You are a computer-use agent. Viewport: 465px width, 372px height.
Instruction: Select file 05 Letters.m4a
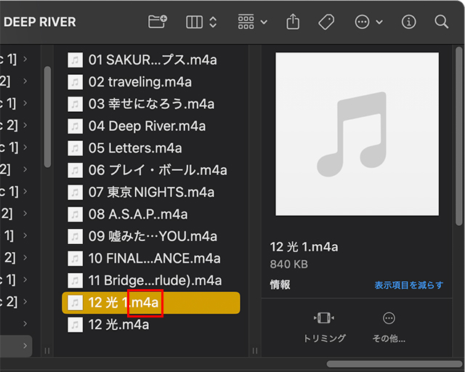[151, 148]
